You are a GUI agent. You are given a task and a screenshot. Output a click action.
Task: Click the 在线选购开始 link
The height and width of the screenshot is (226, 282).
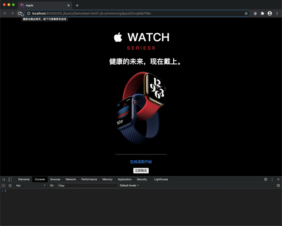coord(141,162)
